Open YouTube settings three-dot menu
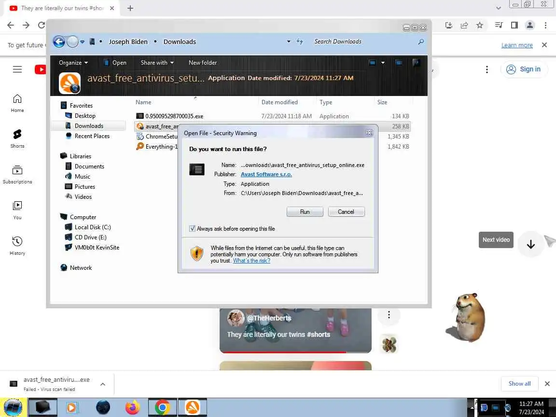This screenshot has width=556, height=417. click(487, 69)
